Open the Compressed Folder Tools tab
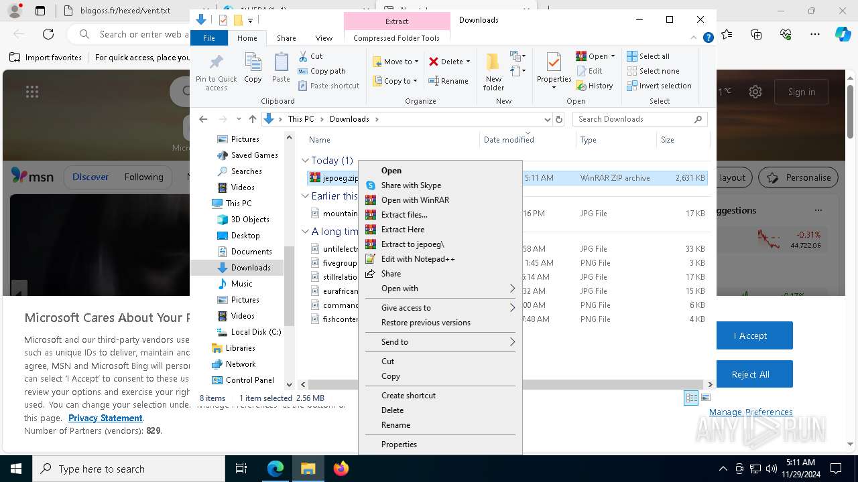This screenshot has width=858, height=482. (396, 38)
